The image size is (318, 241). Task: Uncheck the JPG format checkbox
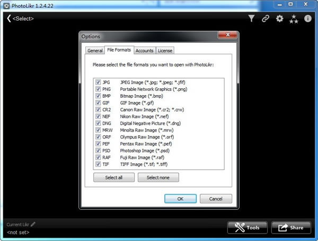tap(98, 82)
